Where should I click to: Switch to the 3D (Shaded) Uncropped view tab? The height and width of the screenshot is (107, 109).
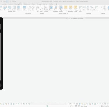[77, 18]
